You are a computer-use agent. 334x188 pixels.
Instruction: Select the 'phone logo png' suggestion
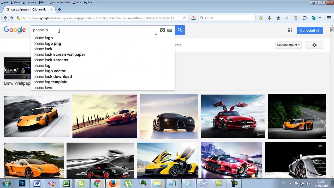47,44
